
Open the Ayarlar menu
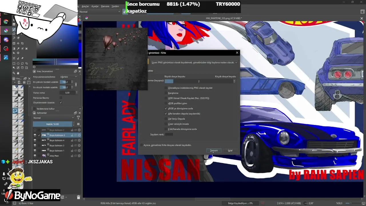coord(95,6)
